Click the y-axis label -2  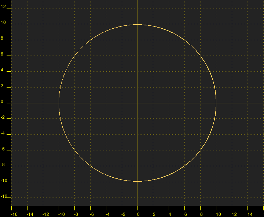(x=3, y=117)
